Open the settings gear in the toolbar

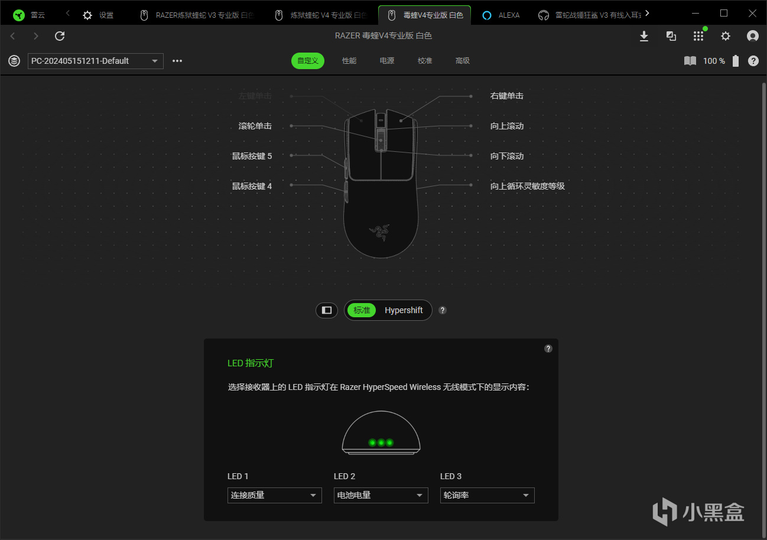[726, 37]
